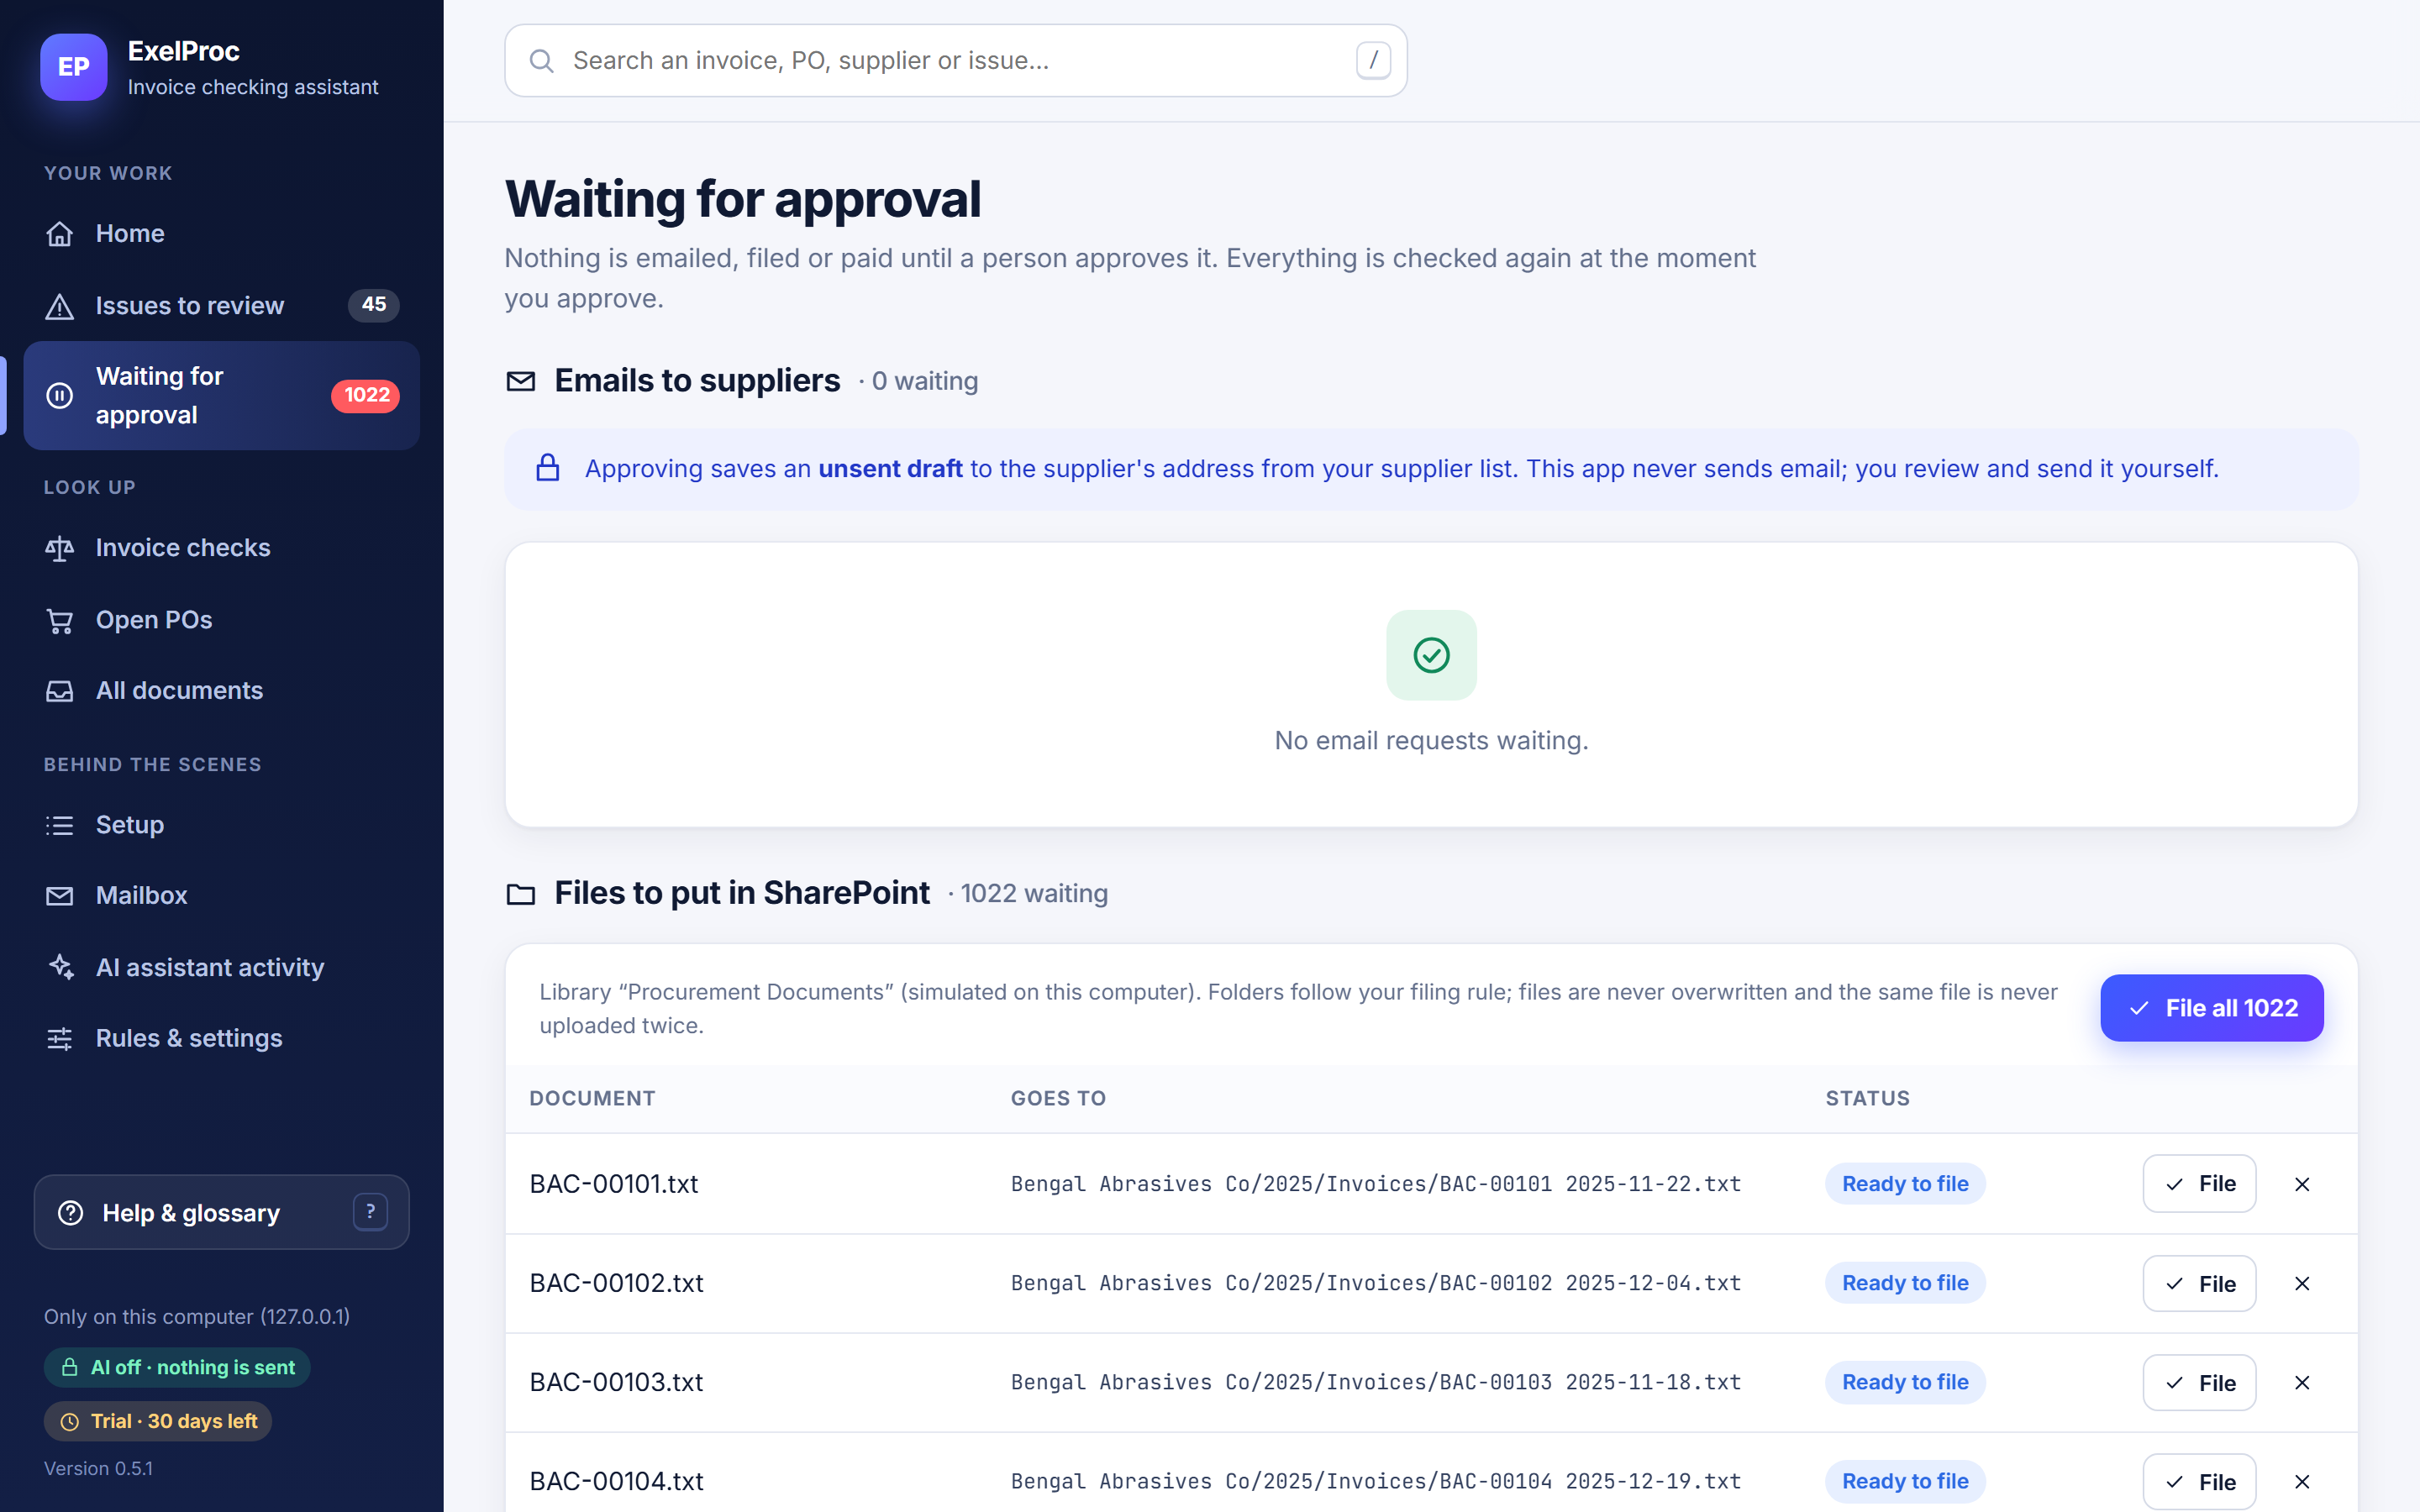
Task: File the BAC-00104.txt document
Action: click(2199, 1482)
